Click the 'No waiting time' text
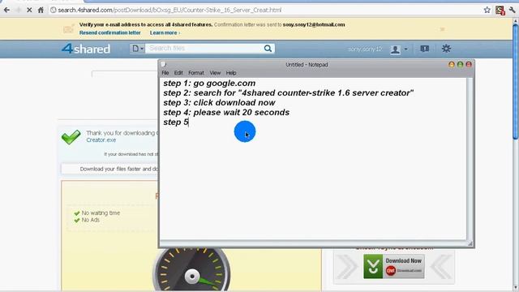This screenshot has width=519, height=292. point(101,213)
